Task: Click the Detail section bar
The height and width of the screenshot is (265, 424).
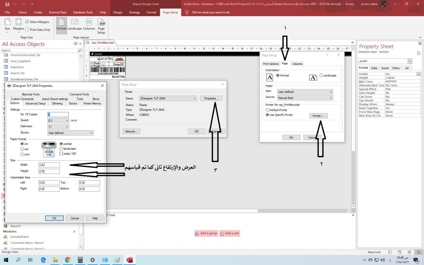Action: [220, 54]
